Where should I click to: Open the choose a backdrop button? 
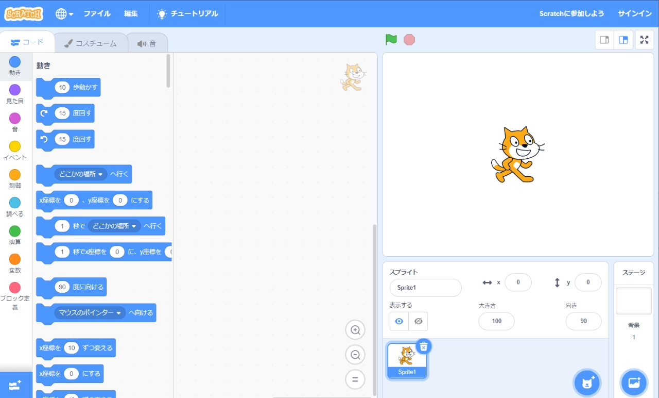click(x=634, y=383)
